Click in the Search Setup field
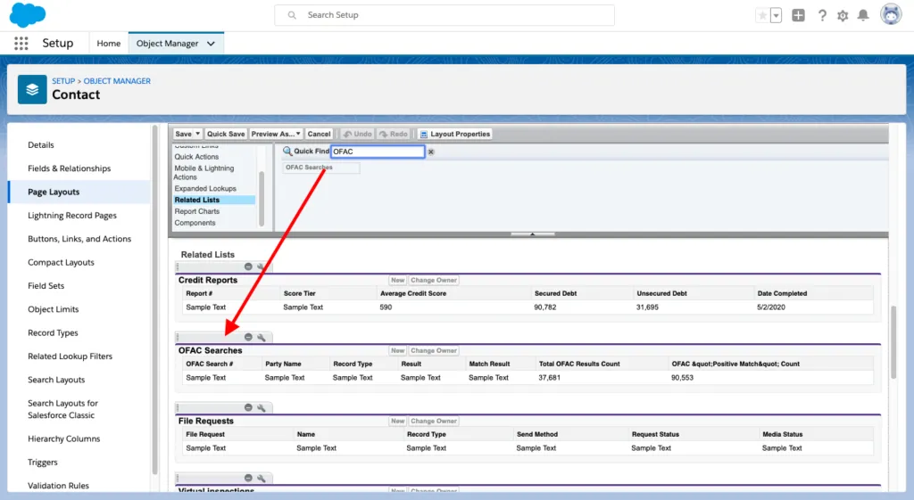Screen dimensions: 914x500 point(445,15)
